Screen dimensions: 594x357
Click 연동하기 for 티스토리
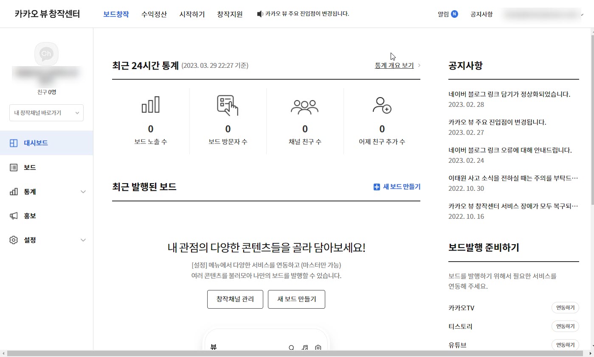pos(565,326)
